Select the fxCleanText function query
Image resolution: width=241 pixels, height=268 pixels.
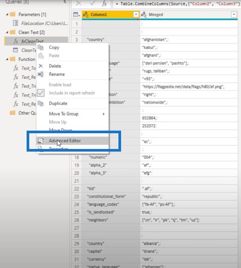point(32,41)
